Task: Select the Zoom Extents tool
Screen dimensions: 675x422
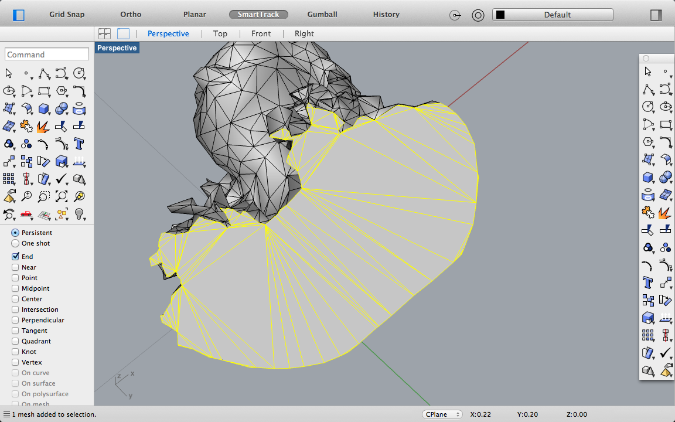Action: click(62, 197)
